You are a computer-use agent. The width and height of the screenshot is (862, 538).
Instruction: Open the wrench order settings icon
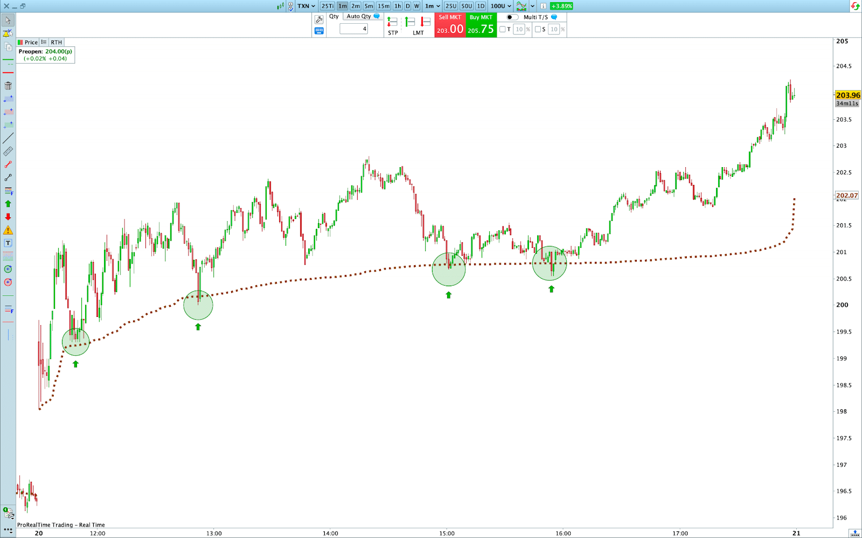319,19
